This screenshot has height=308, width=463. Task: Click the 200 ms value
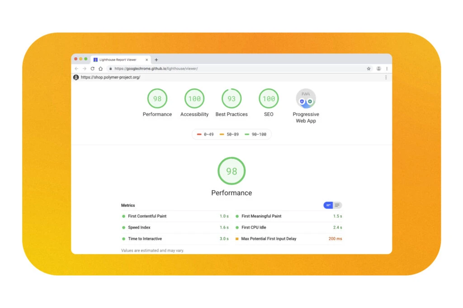tap(335, 238)
